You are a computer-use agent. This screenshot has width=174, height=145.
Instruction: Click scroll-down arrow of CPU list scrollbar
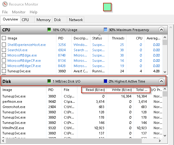(165, 72)
